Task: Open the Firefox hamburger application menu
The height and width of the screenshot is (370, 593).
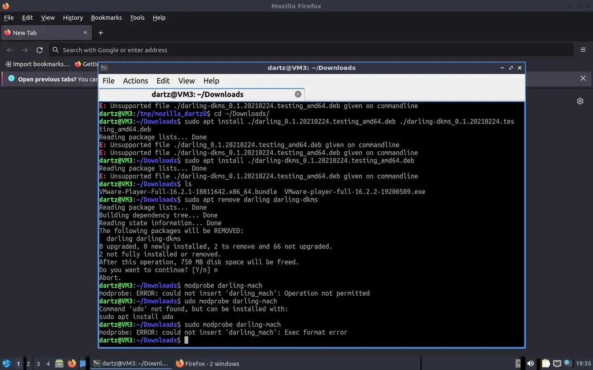Action: pos(583,50)
